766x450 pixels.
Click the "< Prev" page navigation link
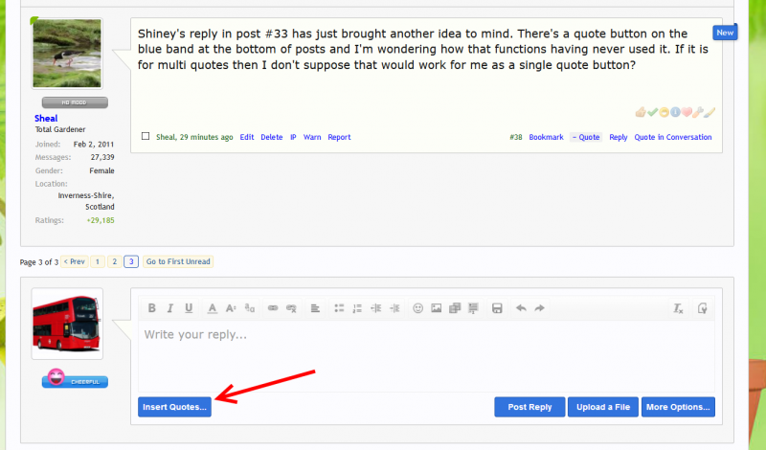pos(76,261)
